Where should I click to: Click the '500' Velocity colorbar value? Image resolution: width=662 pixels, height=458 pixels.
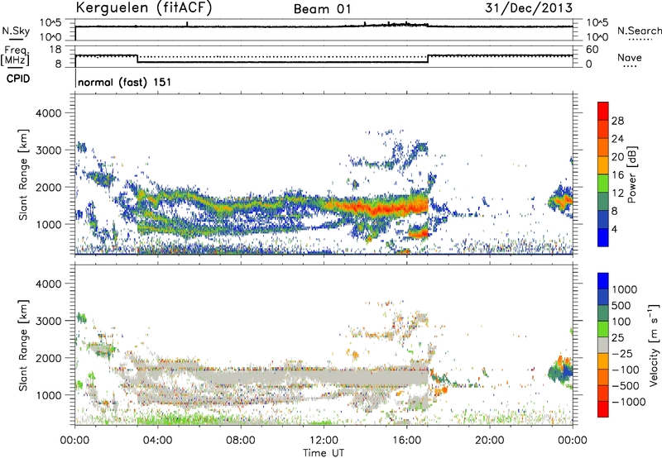(621, 306)
